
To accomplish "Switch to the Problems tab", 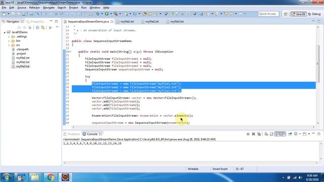I will [71, 134].
